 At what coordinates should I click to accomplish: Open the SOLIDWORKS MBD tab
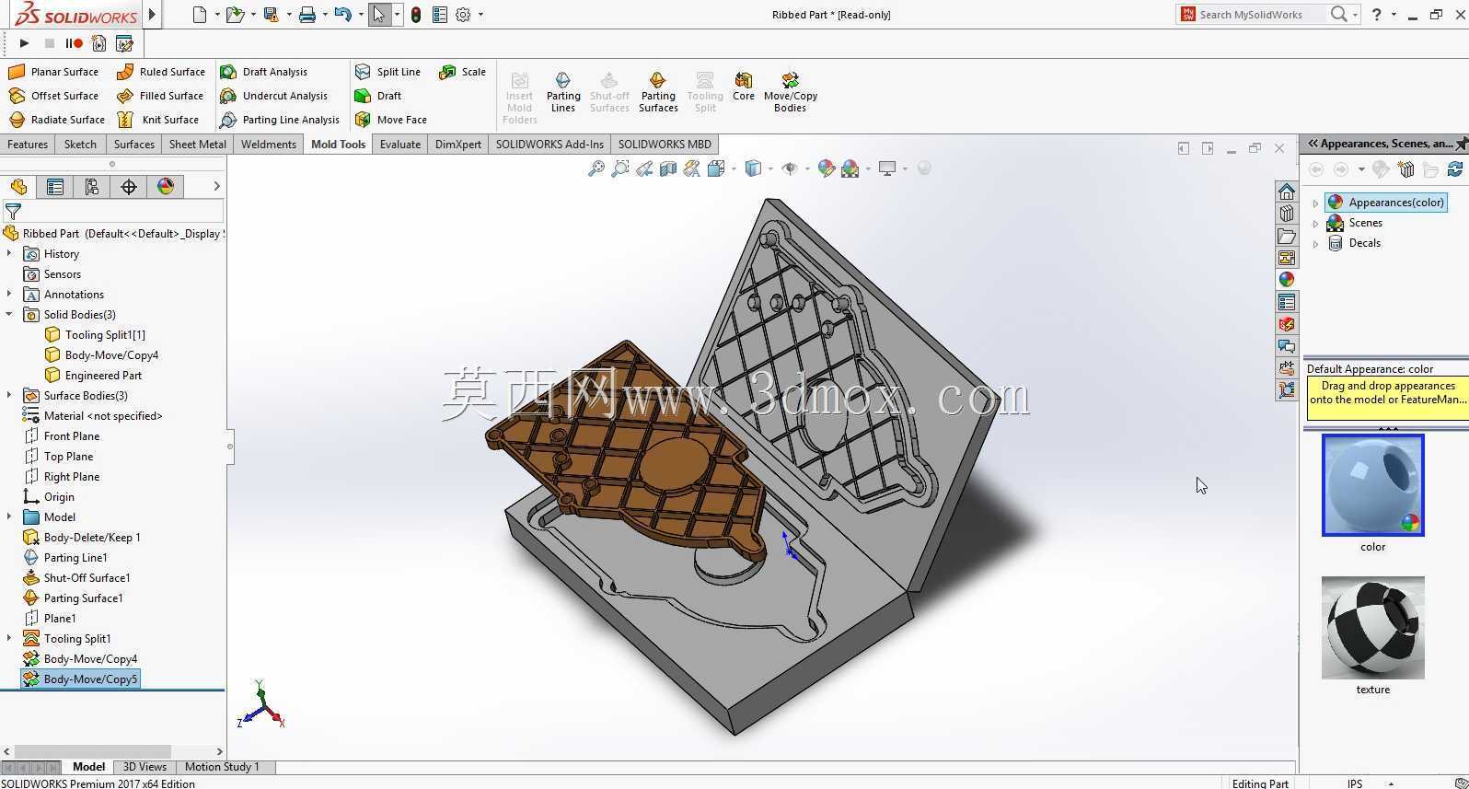point(665,145)
